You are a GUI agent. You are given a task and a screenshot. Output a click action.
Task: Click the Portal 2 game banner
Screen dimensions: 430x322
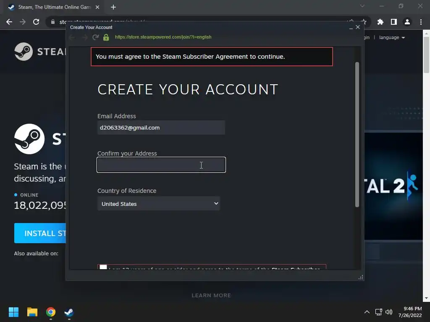click(393, 186)
